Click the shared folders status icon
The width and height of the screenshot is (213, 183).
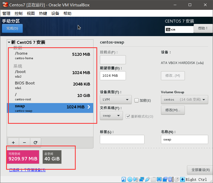coord(153,179)
